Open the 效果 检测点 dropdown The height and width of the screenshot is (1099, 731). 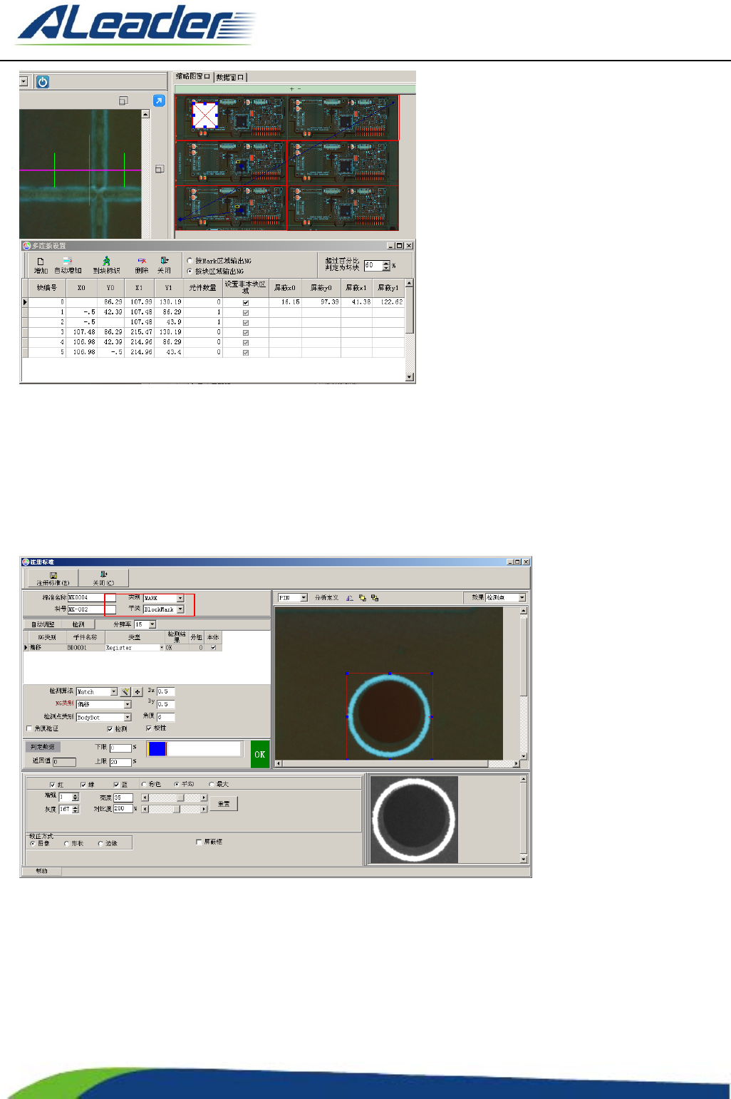(x=522, y=598)
